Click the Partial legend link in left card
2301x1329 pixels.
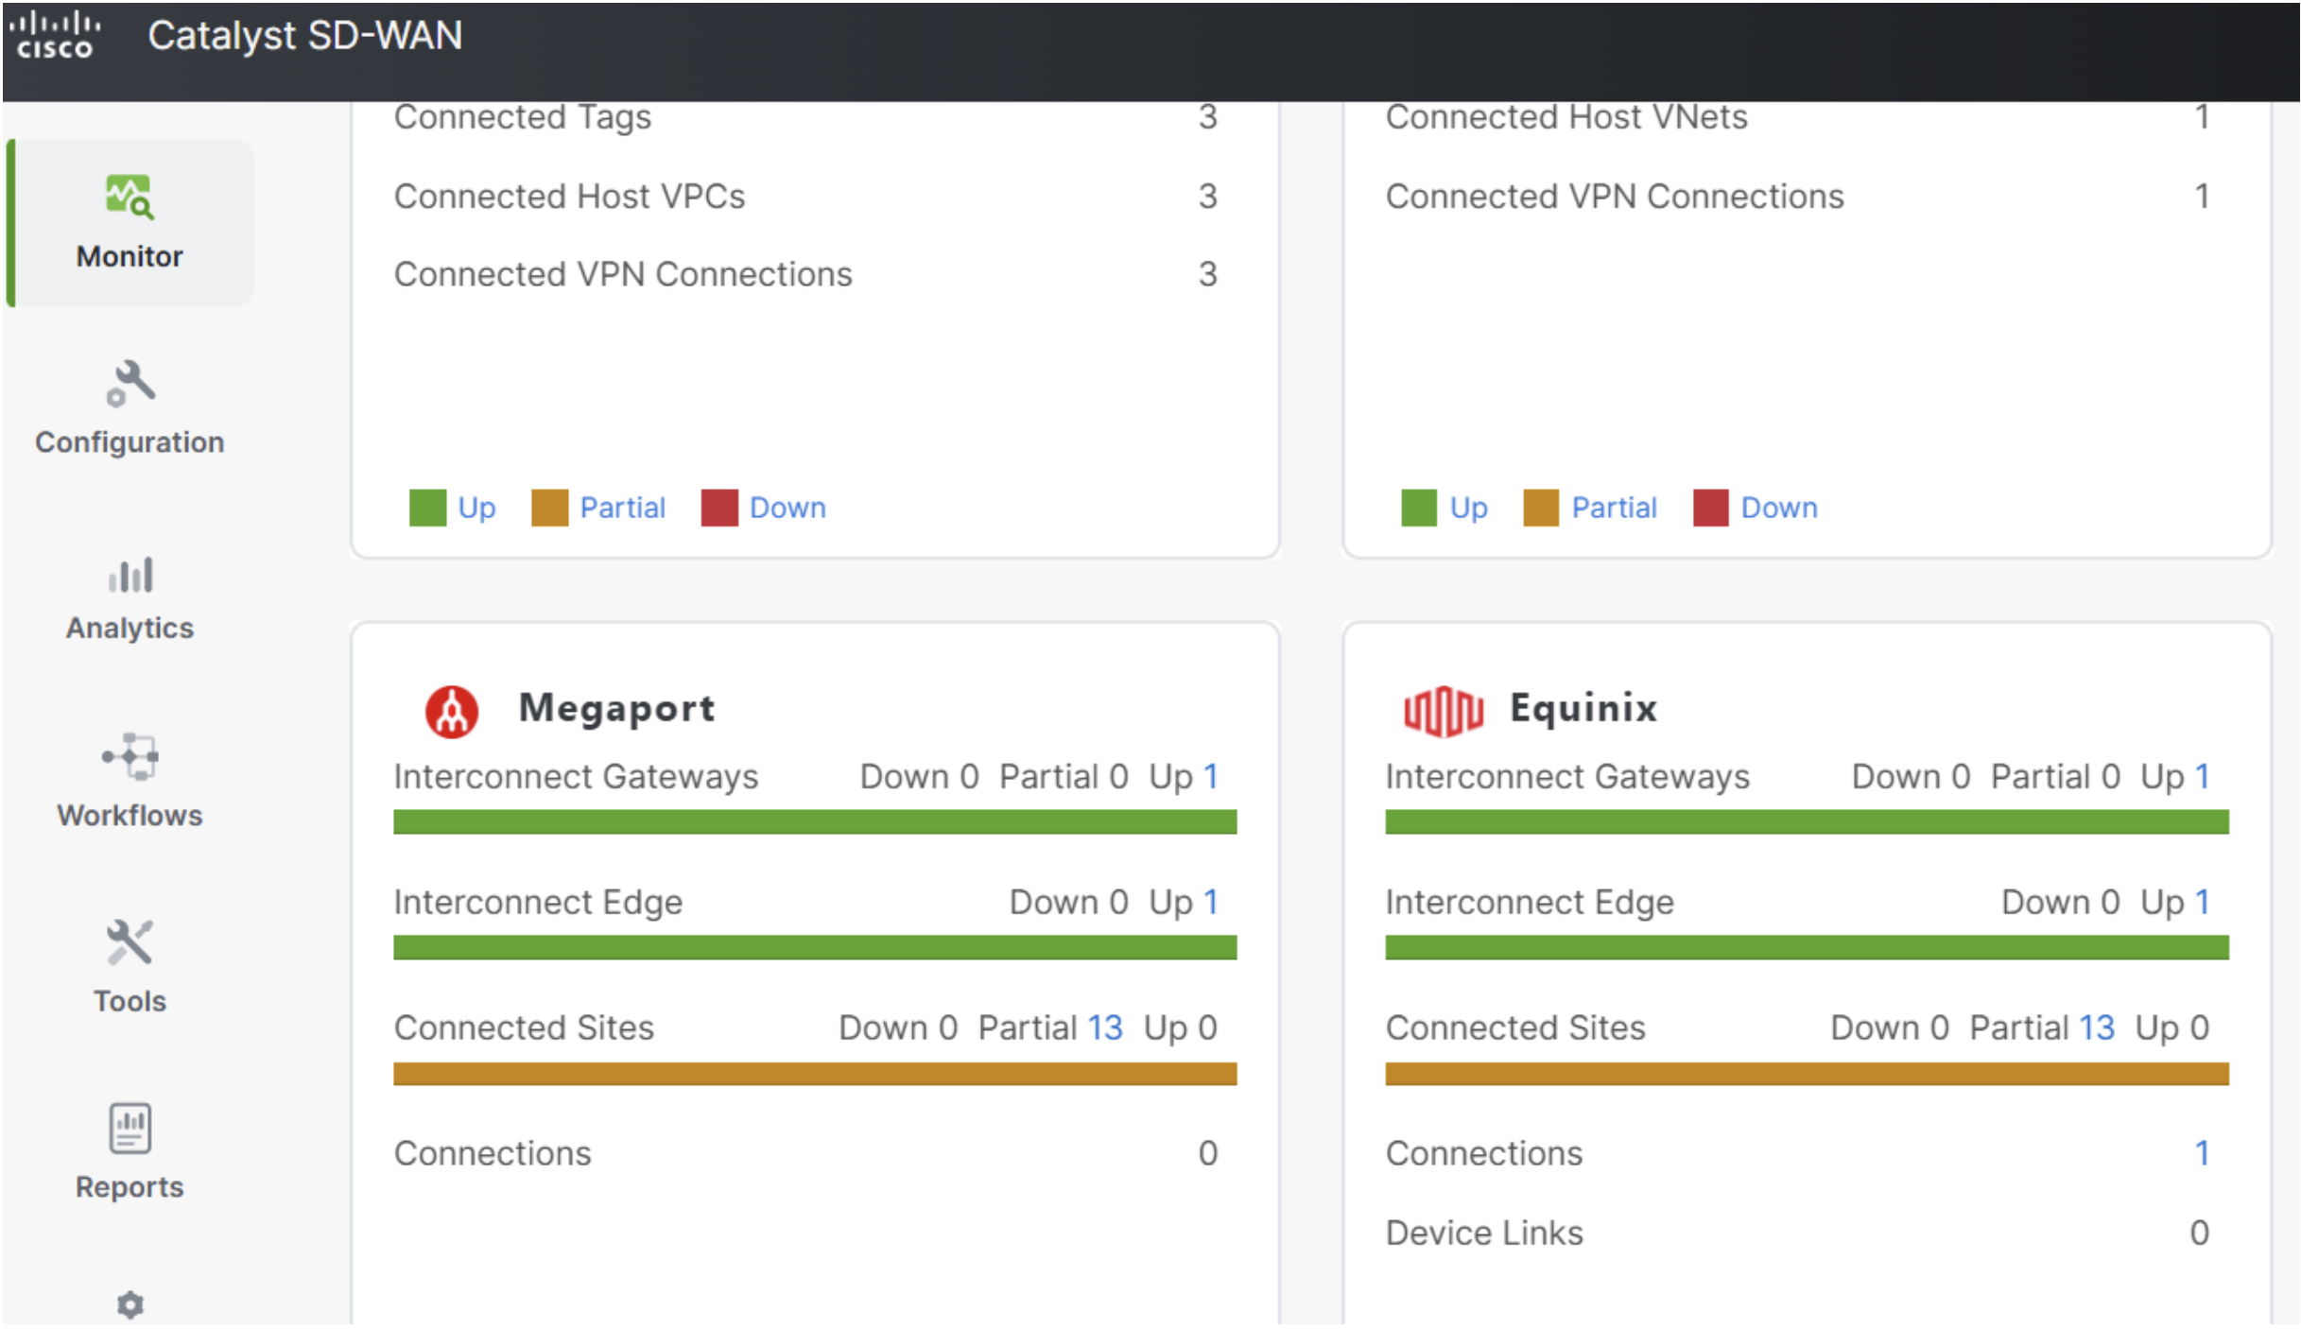622,508
